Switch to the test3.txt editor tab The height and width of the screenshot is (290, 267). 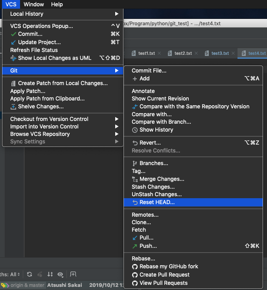(x=220, y=53)
